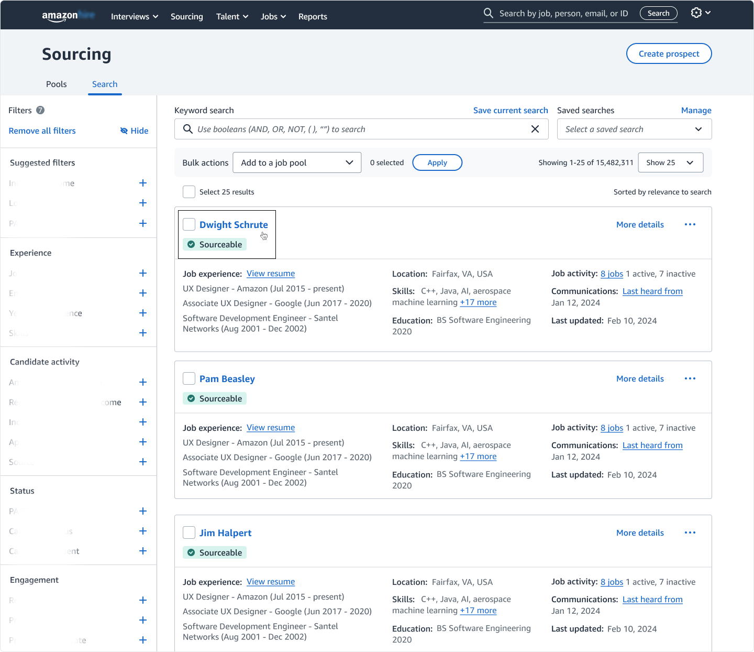Viewport: 754px width, 652px height.
Task: Click last plus icon under Suggested filters
Action: (143, 223)
